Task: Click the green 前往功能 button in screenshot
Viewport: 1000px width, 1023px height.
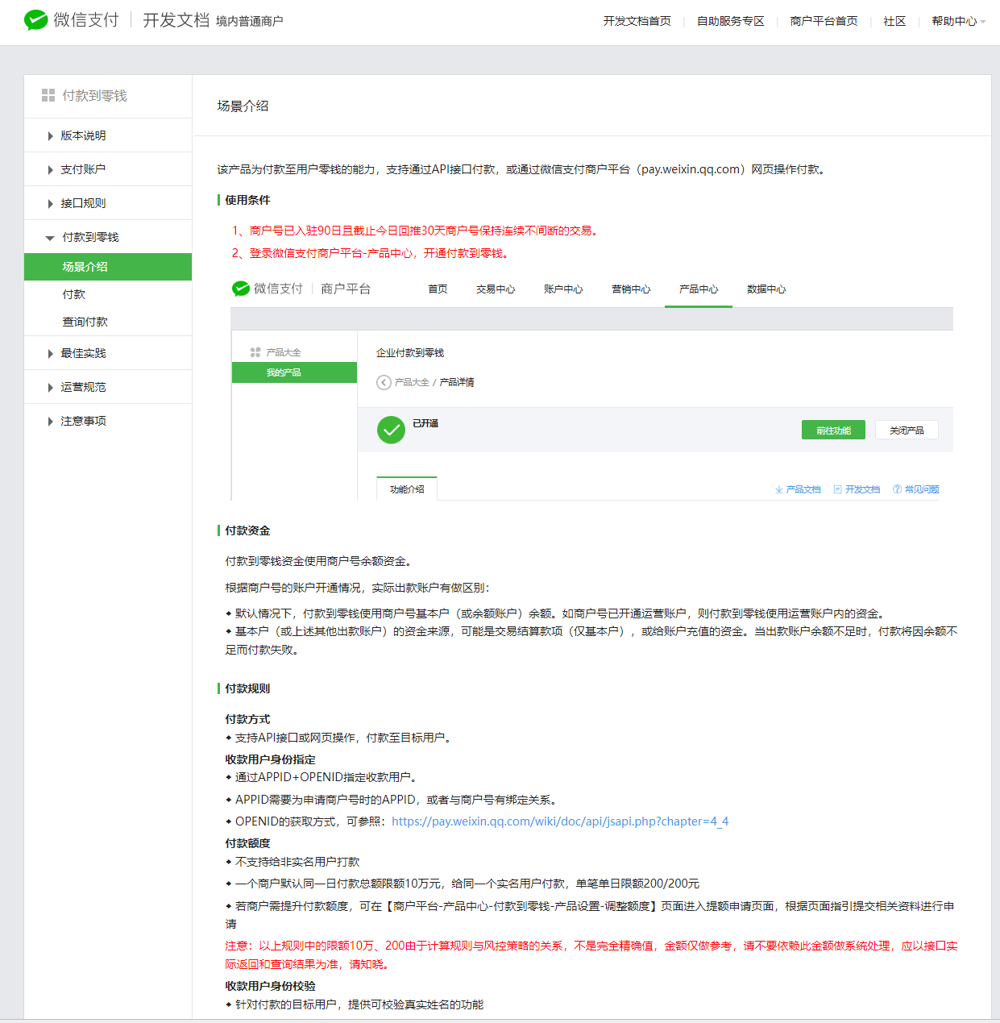Action: click(833, 430)
